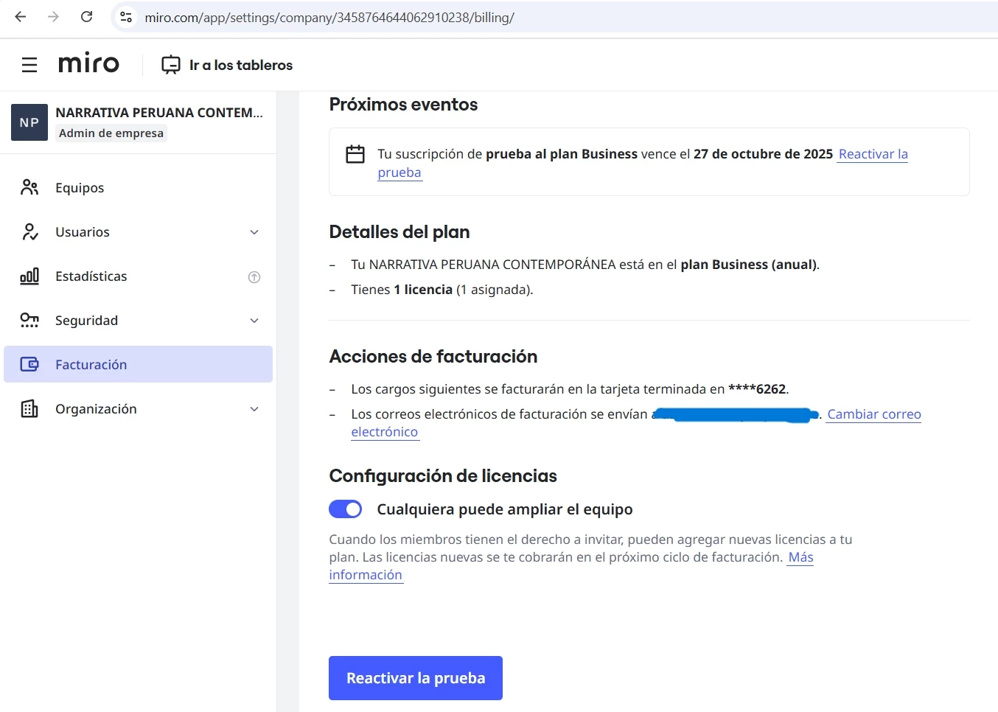This screenshot has height=712, width=998.
Task: Open the hamburger main menu
Action: tap(29, 65)
